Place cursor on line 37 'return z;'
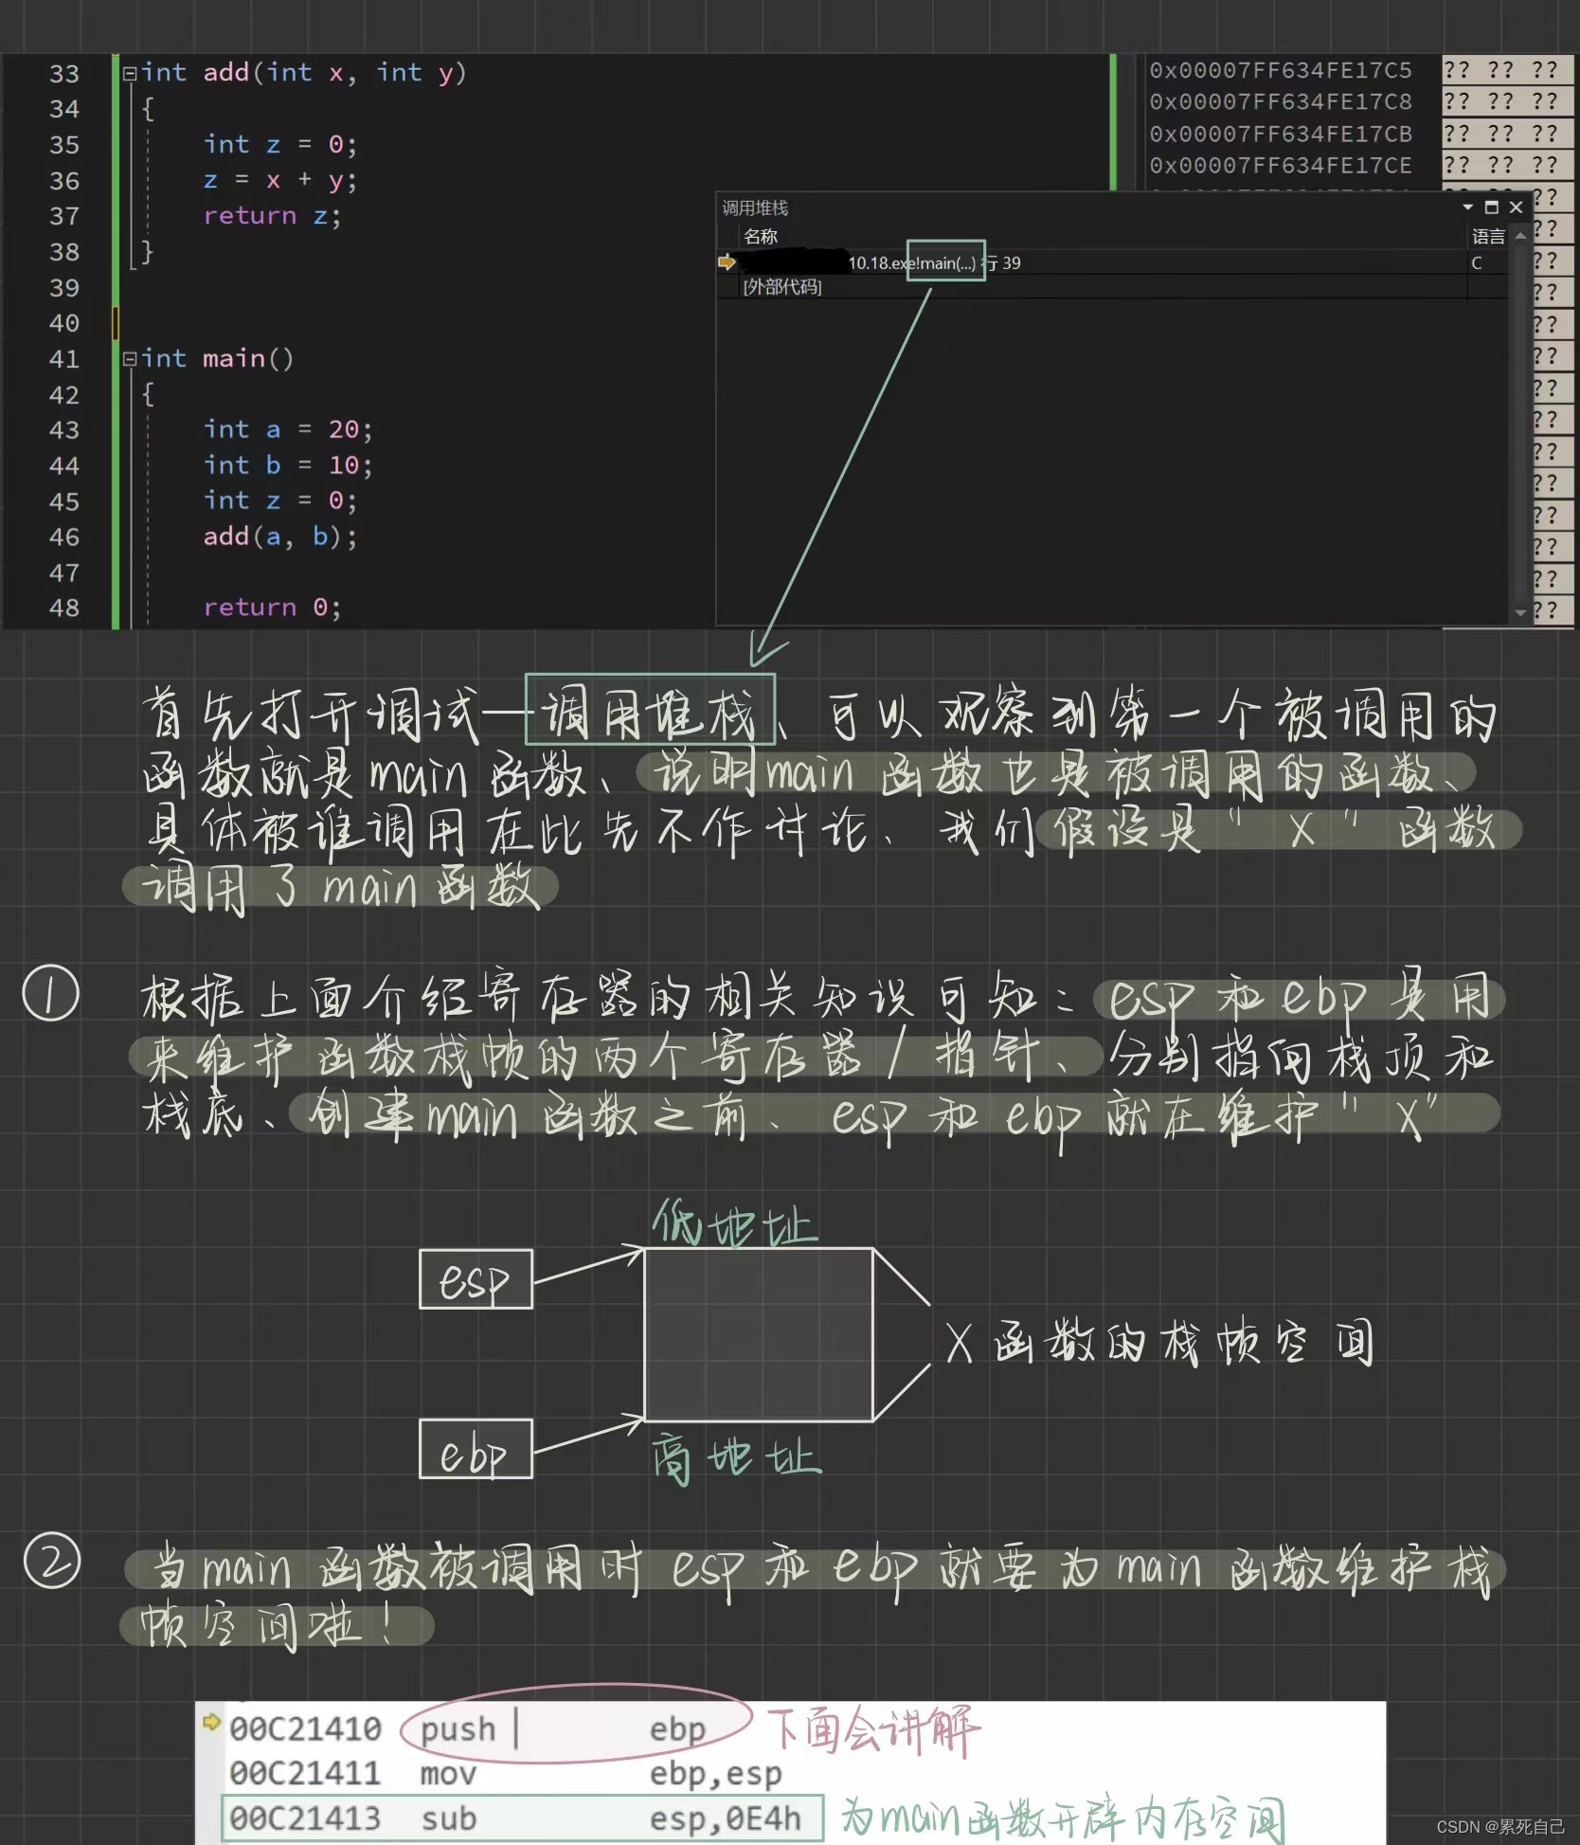Viewport: 1580px width, 1845px height. 272,216
